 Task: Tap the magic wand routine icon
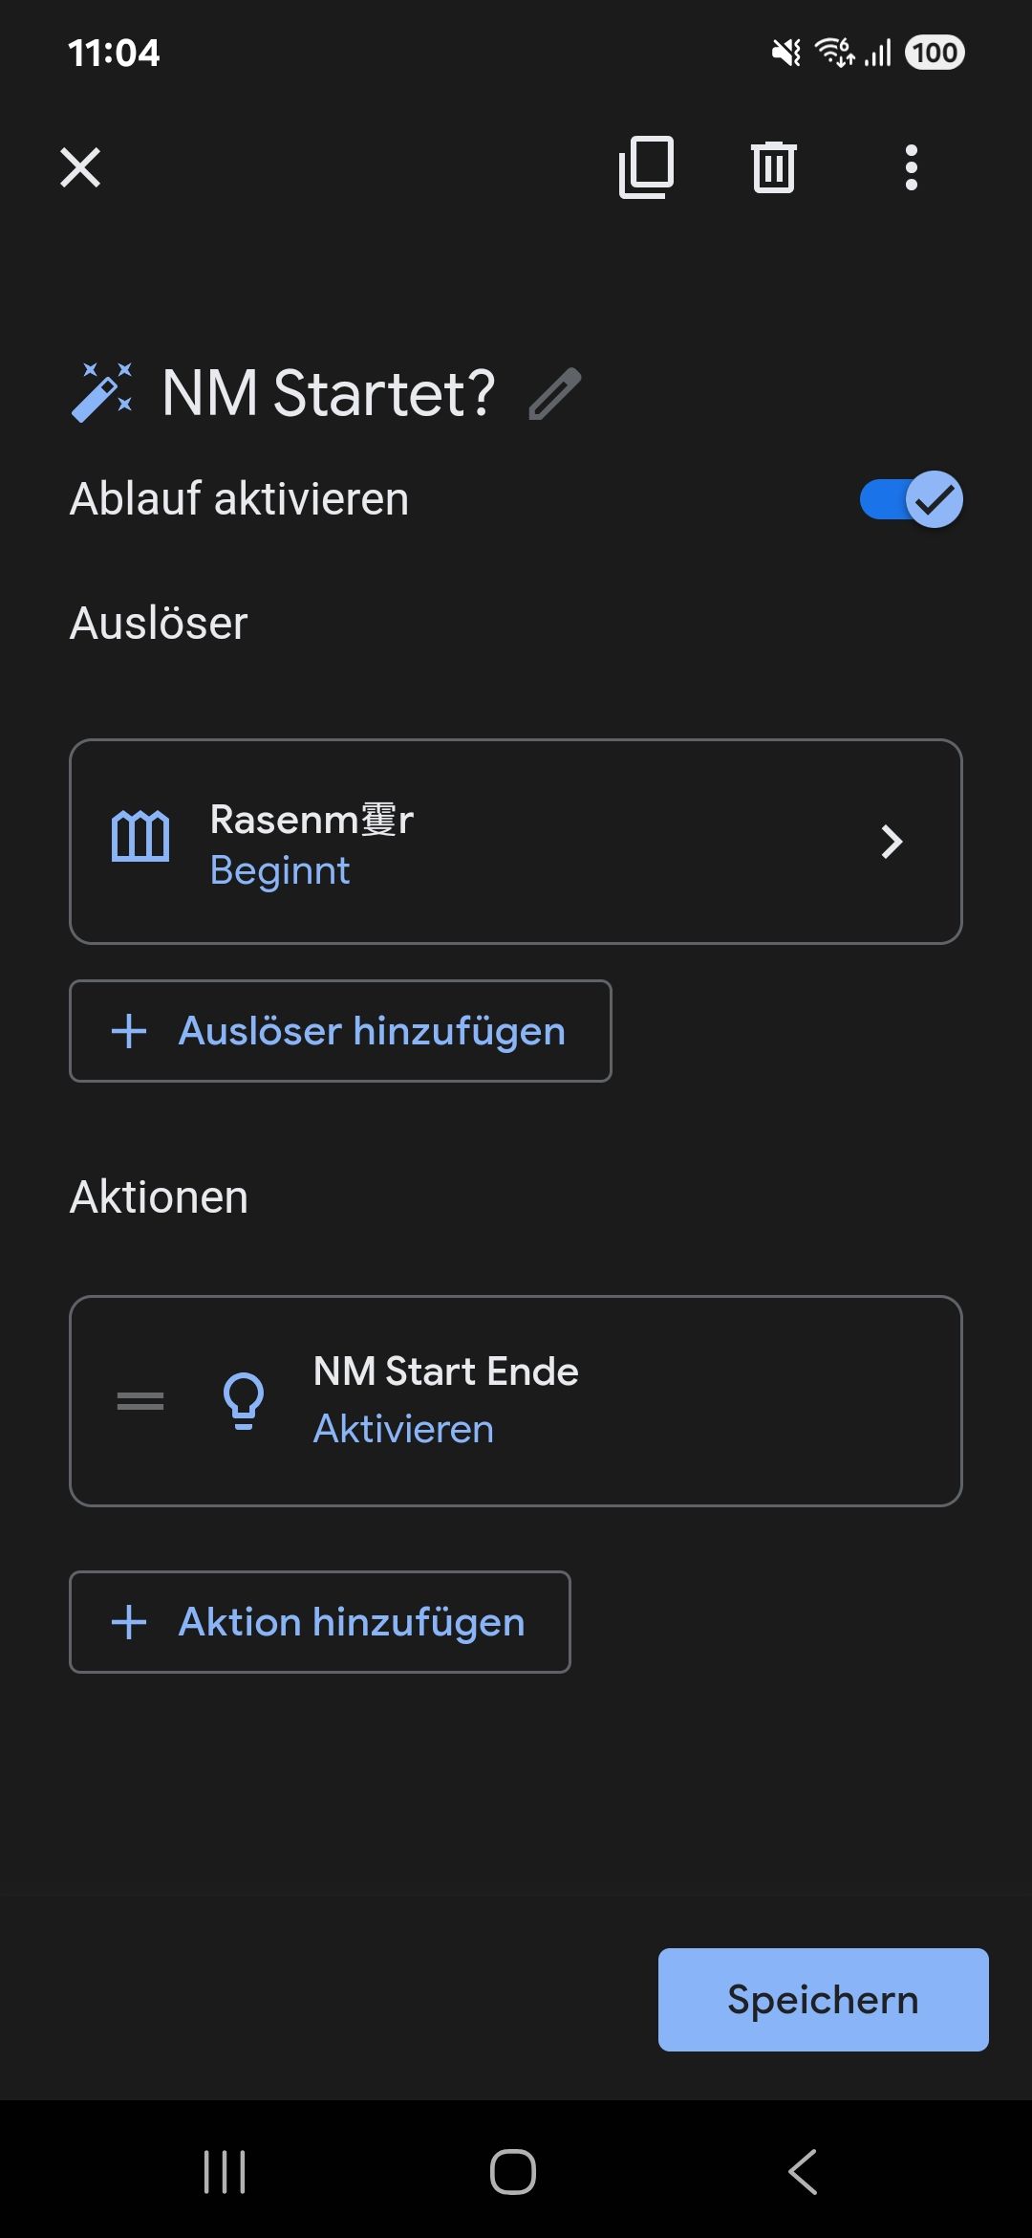[102, 392]
